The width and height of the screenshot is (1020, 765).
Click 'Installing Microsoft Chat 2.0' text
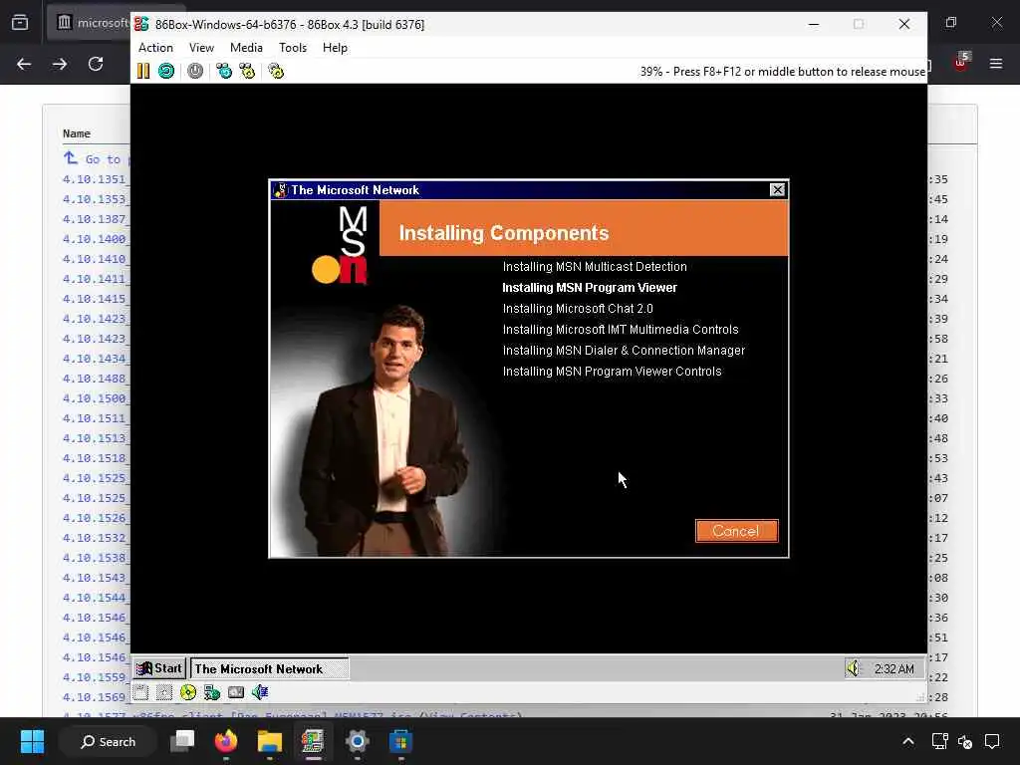(x=578, y=309)
